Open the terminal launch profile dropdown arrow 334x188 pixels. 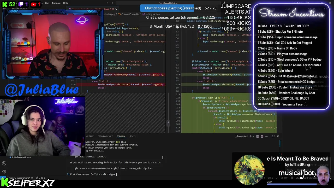tap(254, 136)
